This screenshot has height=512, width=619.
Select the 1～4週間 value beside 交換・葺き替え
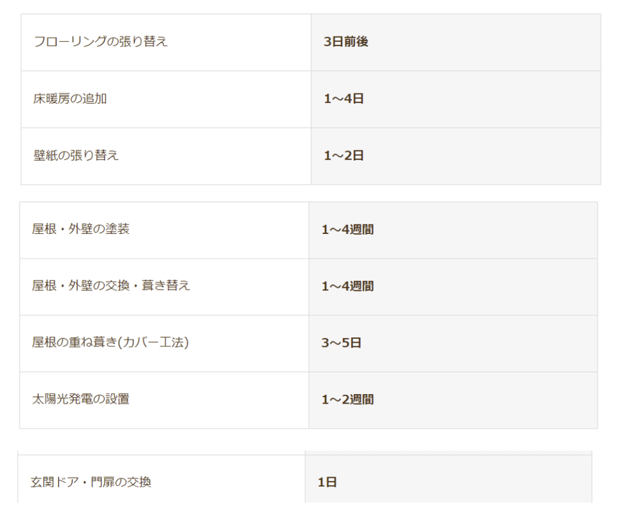[348, 287]
